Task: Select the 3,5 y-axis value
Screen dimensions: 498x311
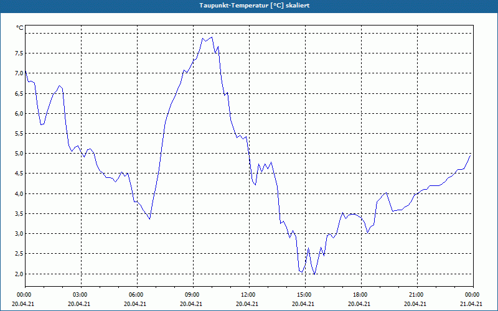Action: [x=19, y=214]
